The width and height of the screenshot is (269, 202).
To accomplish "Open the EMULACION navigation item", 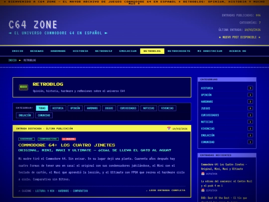I will pos(128,51).
